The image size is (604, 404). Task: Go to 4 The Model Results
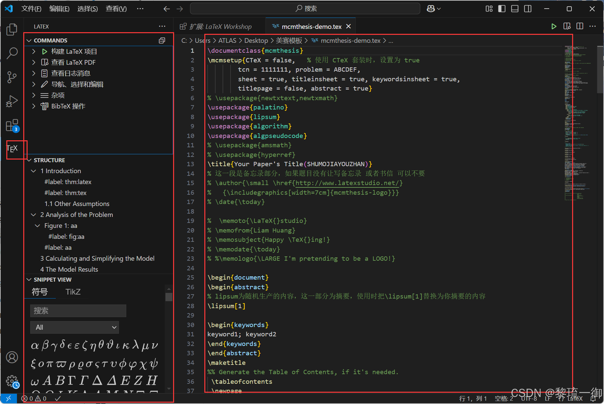[69, 269]
